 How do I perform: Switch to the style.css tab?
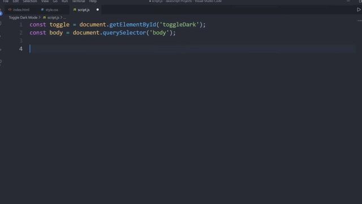coord(51,10)
